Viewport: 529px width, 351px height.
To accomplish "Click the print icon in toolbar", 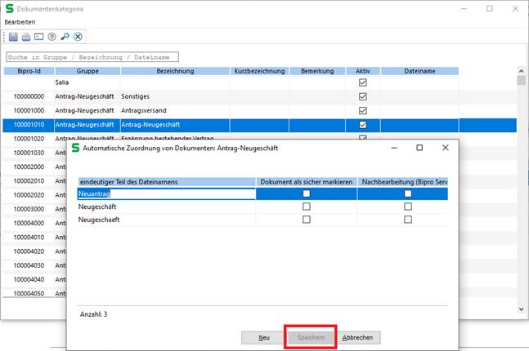I will point(26,37).
